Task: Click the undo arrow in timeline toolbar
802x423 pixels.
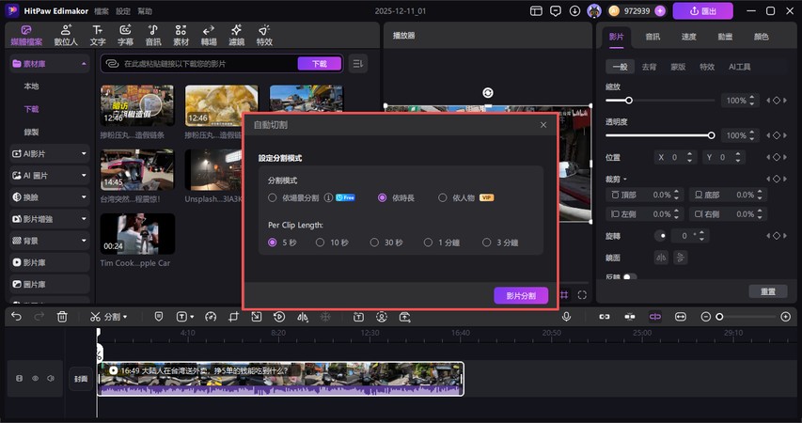Action: pyautogui.click(x=16, y=317)
